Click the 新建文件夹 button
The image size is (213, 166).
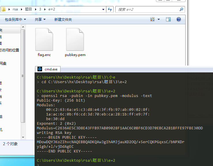(x=63, y=19)
